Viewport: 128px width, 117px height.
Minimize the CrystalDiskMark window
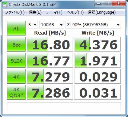98,3
